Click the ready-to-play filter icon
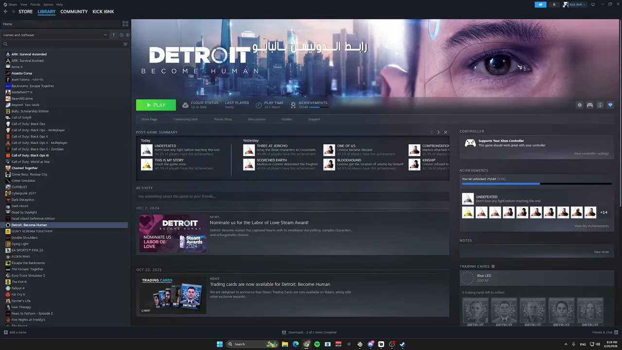Viewport: 622px width, 350px height. tap(127, 35)
